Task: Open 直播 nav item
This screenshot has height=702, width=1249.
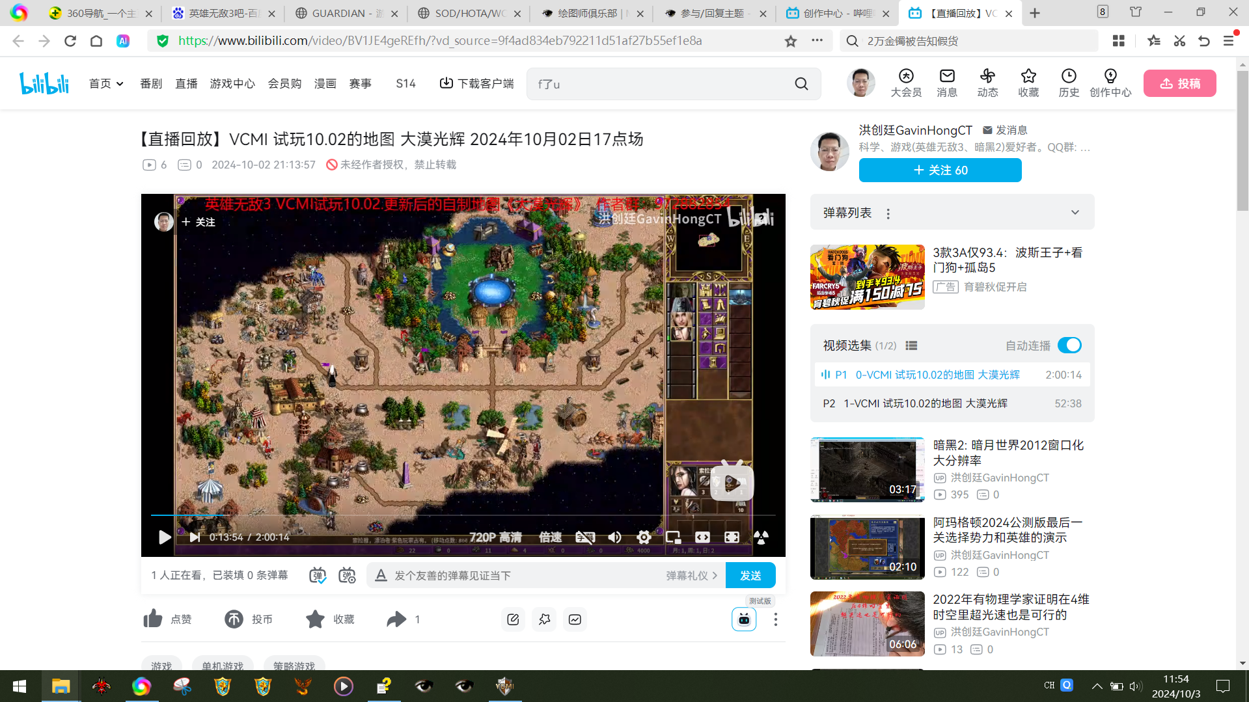Action: coord(186,83)
